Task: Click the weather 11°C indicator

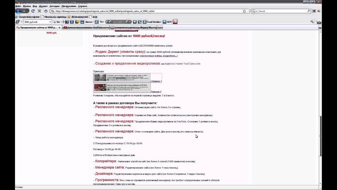Action: pyautogui.click(x=167, y=22)
